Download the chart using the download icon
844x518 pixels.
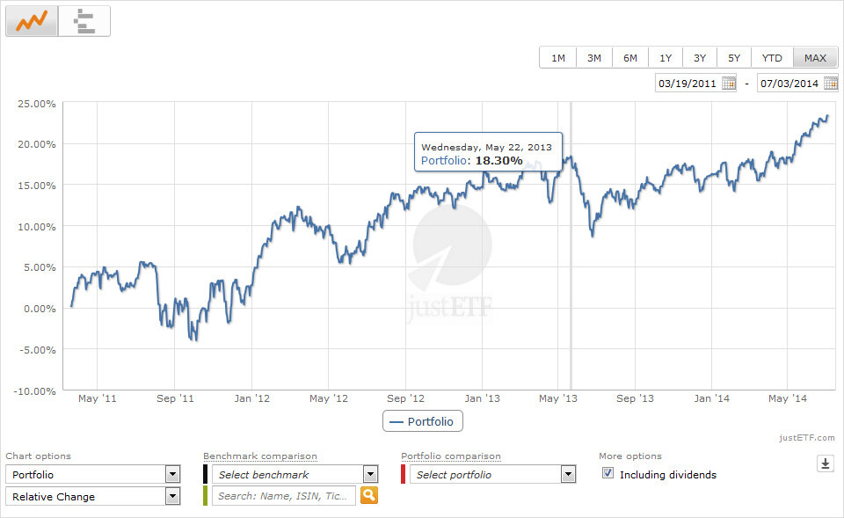825,463
